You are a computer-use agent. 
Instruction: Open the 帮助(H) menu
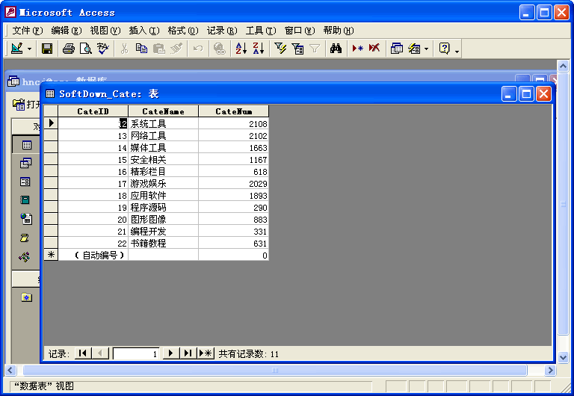pyautogui.click(x=339, y=31)
